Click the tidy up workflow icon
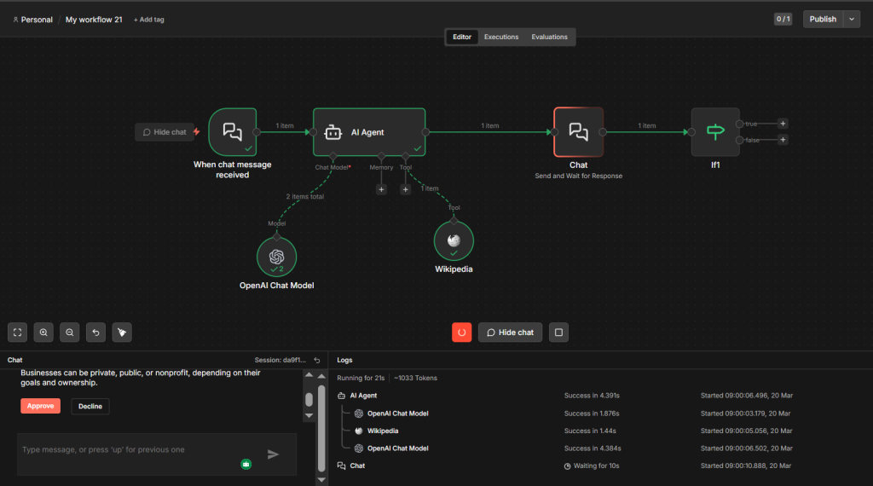873x486 pixels. point(123,333)
